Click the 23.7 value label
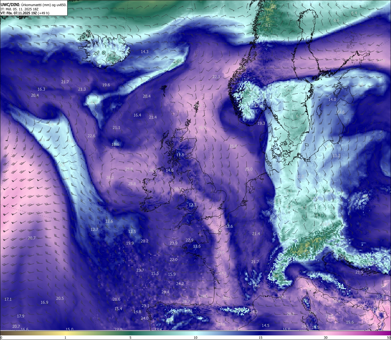The height and width of the screenshot is (340, 391). click(140, 270)
